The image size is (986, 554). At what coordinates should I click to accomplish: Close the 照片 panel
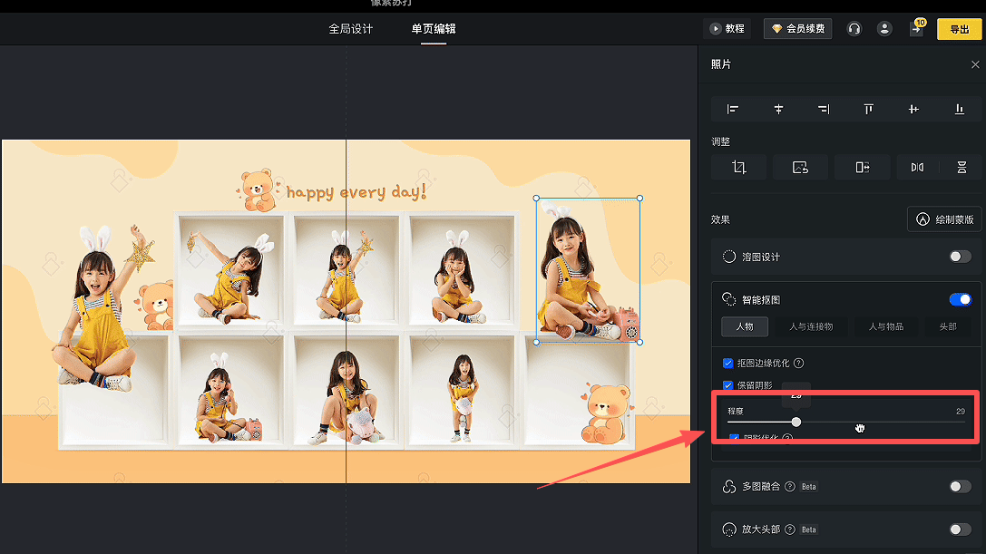pos(975,64)
